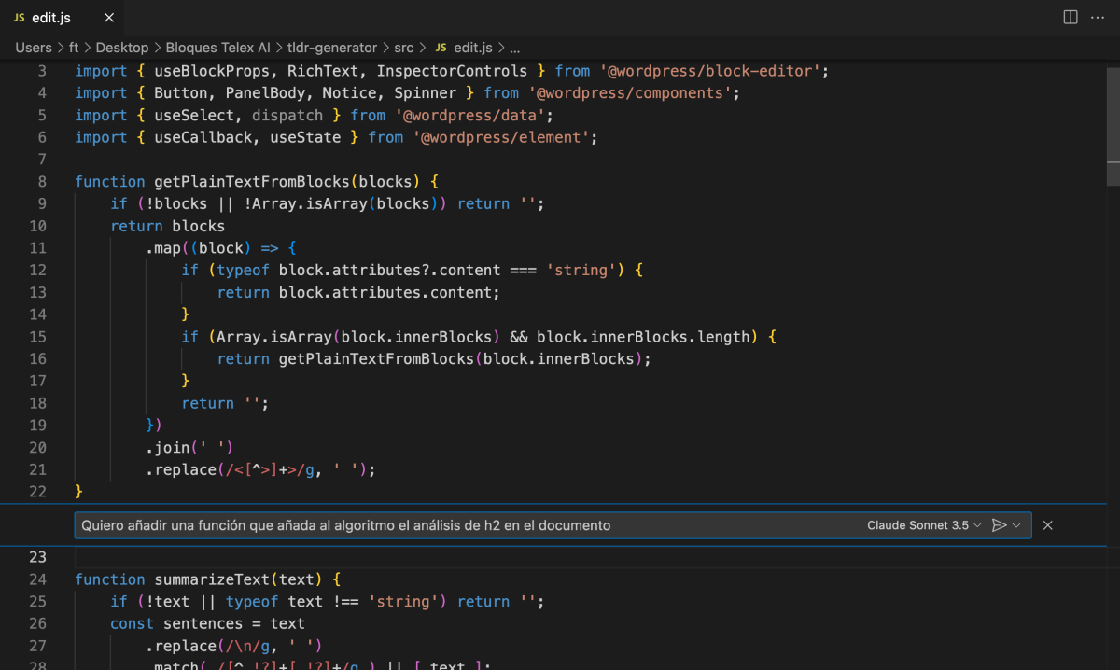
Task: Click the Bloques Telex AI breadcrumb entry
Action: 215,47
